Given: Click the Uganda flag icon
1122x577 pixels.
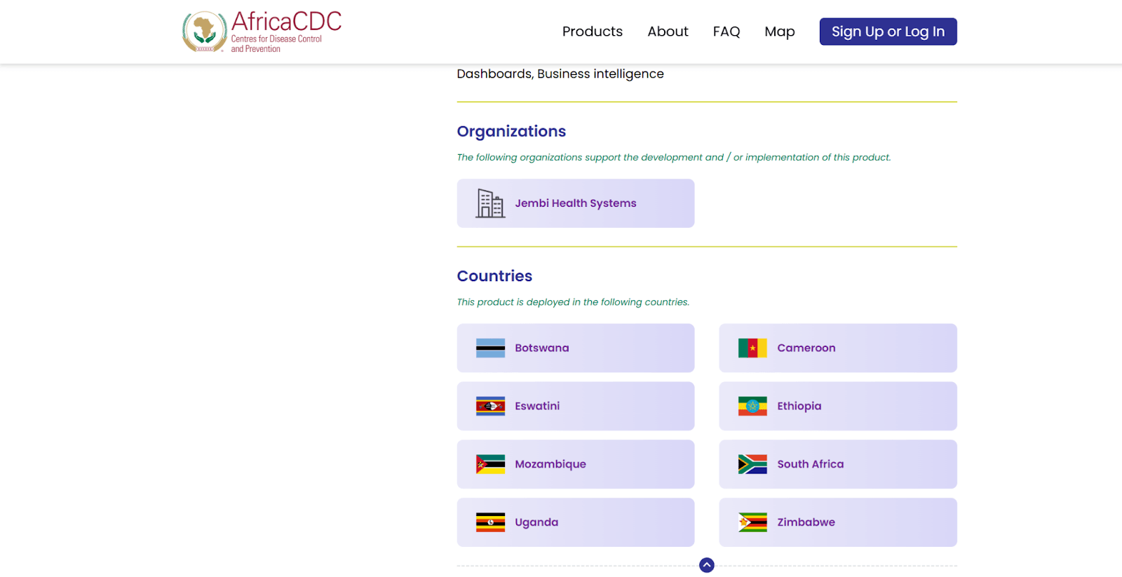Looking at the screenshot, I should tap(490, 522).
